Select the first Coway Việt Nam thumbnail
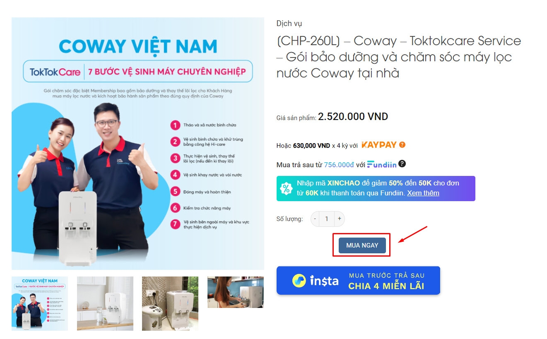Image resolution: width=547 pixels, height=339 pixels. click(40, 303)
